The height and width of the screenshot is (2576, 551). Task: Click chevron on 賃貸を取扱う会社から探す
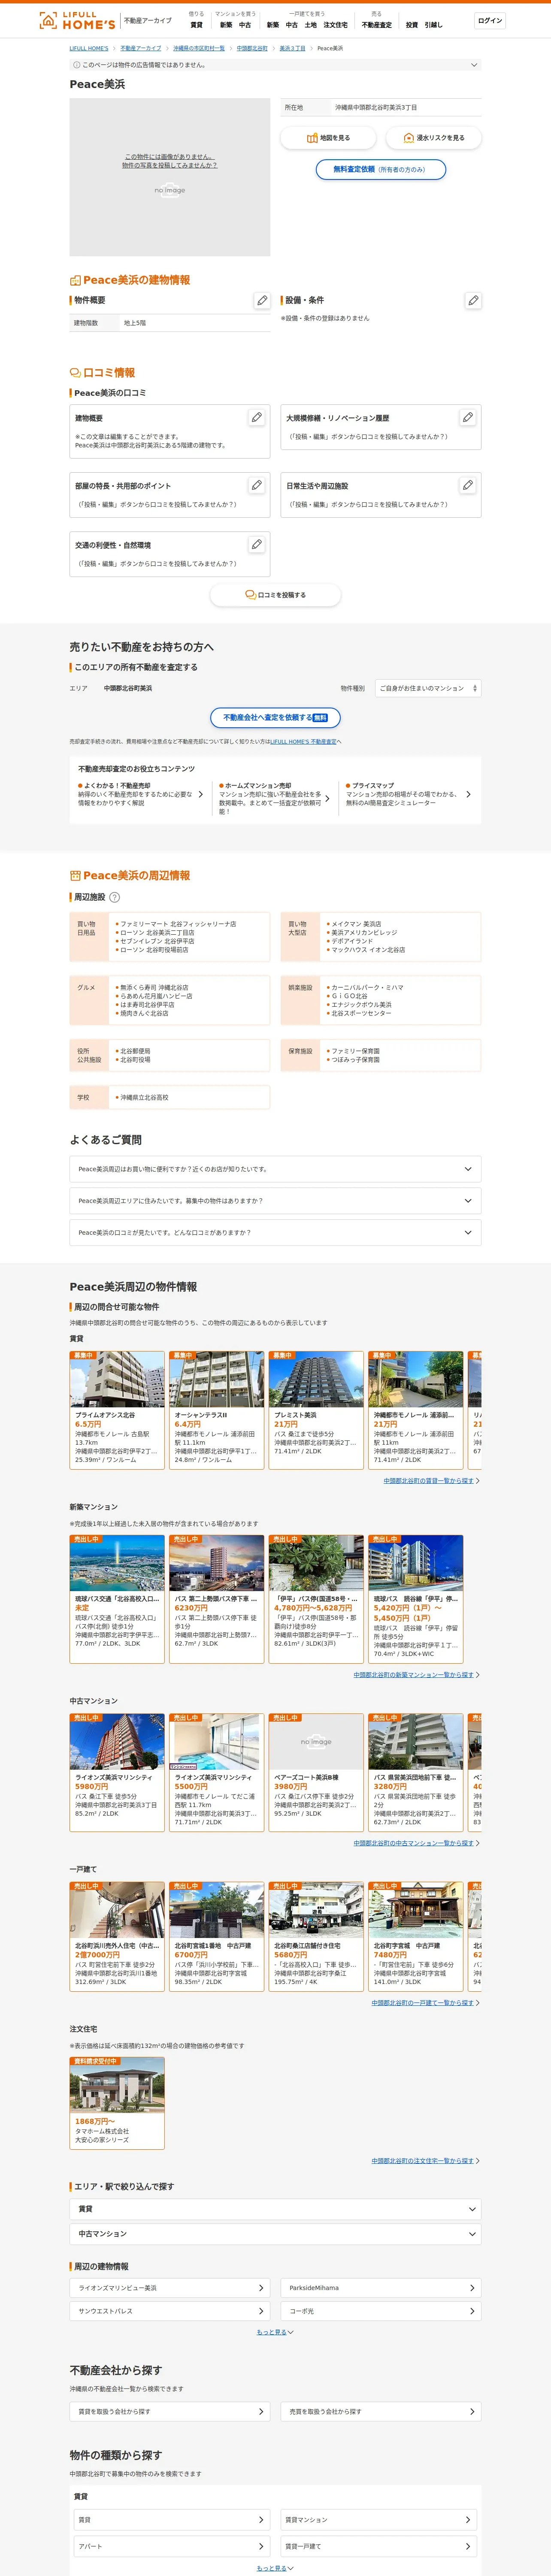261,2411
